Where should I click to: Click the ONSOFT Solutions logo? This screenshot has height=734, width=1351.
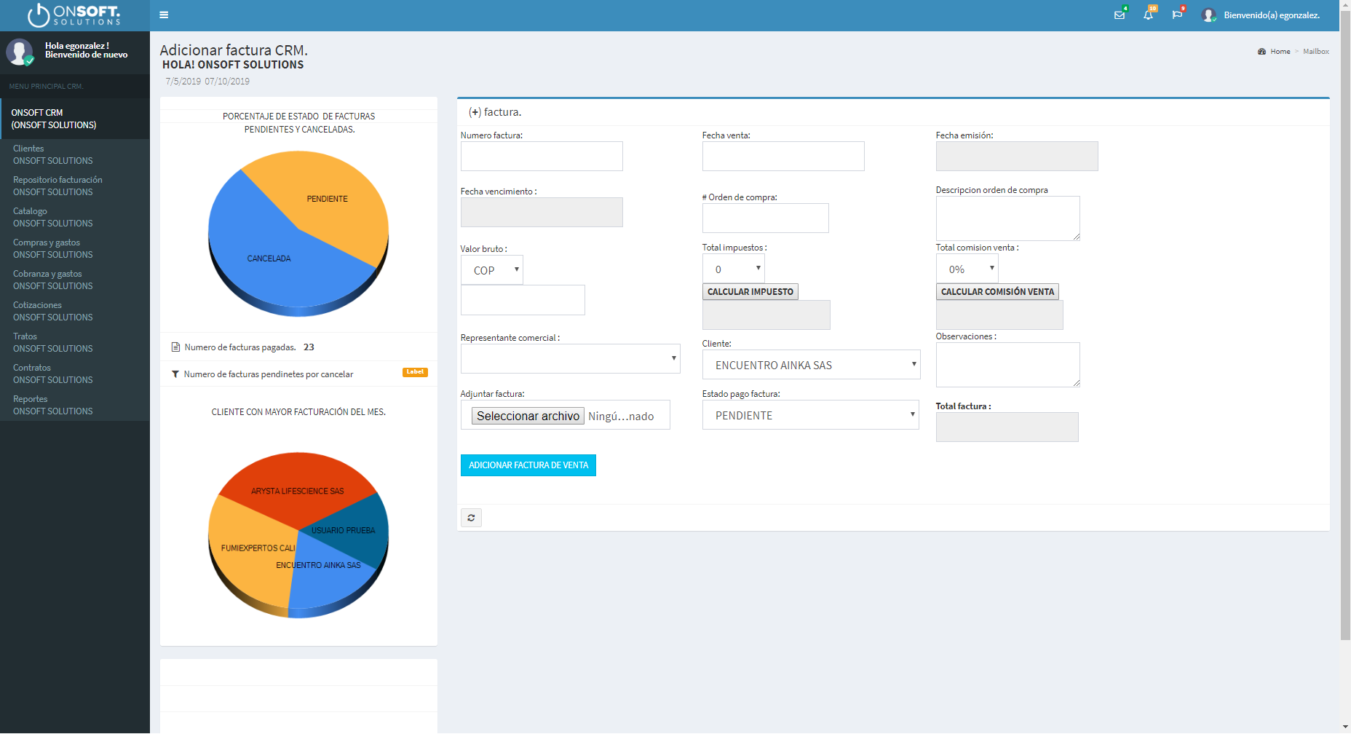74,15
